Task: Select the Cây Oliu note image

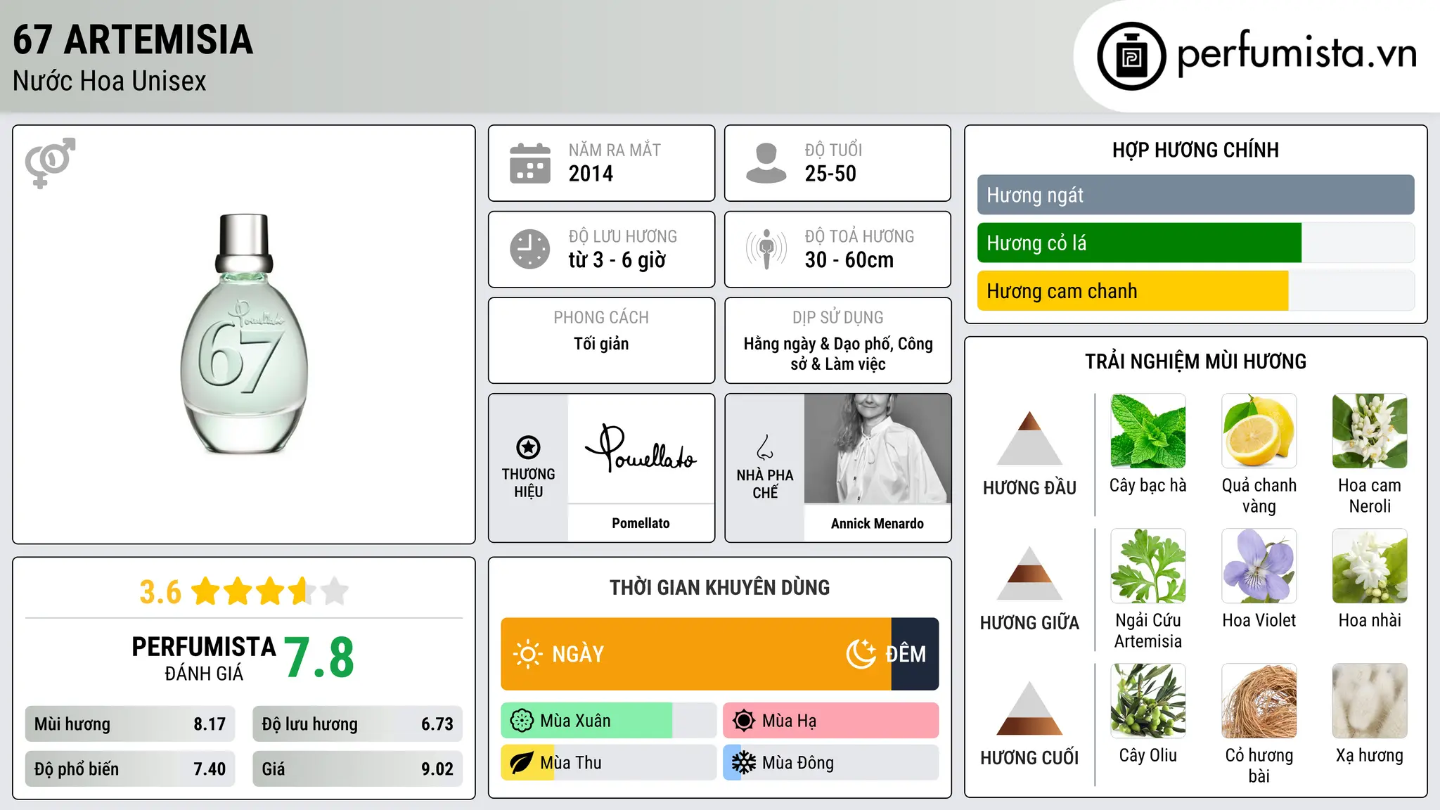Action: coord(1148,701)
